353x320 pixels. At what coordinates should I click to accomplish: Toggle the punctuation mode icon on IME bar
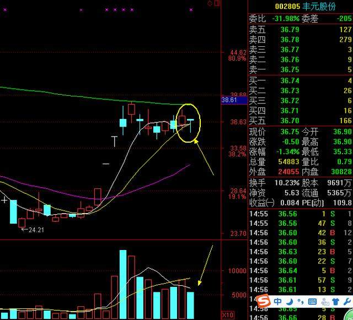(301, 302)
